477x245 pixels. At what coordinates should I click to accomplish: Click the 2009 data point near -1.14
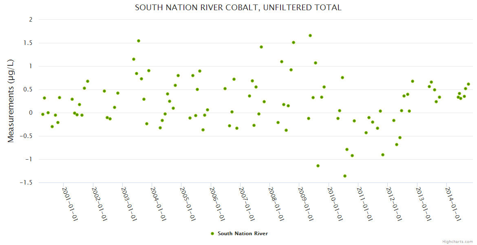318,166
